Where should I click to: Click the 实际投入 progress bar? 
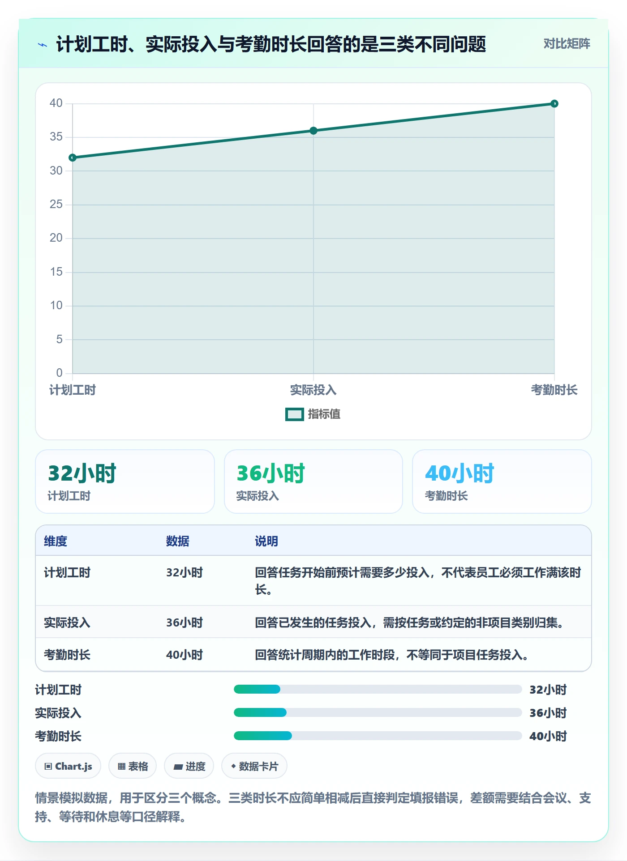(378, 712)
